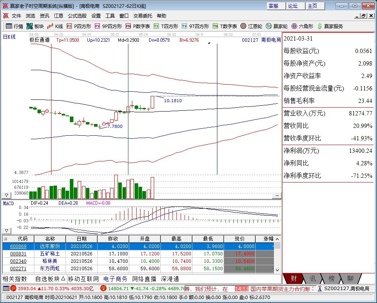Switch to the 榜 ranking tab
Viewport: 377px width, 303px height.
pyautogui.click(x=331, y=278)
